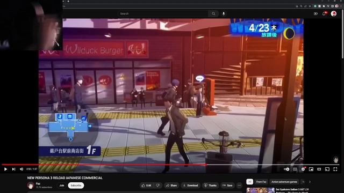The image size is (344, 193).
Task: Open the Dai Gyakuten Saiban 2 OST thumbnail
Action: point(260,190)
